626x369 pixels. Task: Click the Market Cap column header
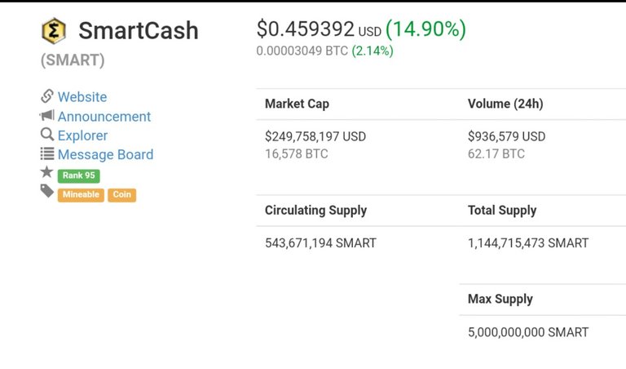(x=297, y=104)
